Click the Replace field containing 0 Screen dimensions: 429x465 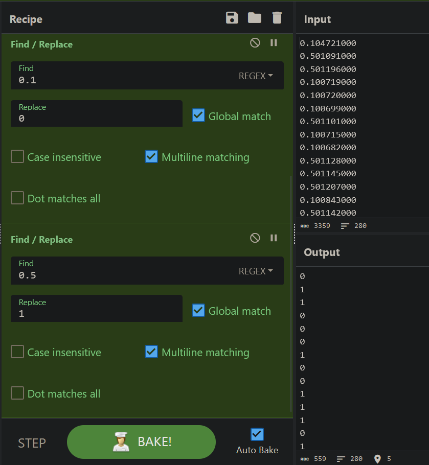click(x=97, y=113)
